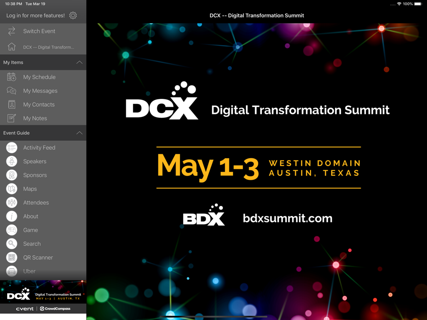Tap 'Log in for more features!' link

pyautogui.click(x=36, y=15)
